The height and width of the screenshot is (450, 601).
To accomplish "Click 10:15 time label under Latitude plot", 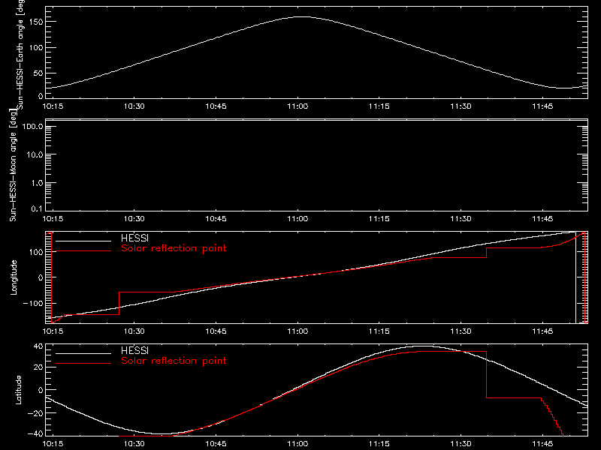I will [53, 443].
